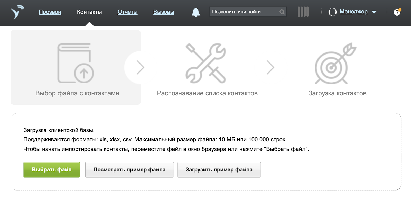
Task: Click the first step chevron arrow
Action: pos(140,67)
